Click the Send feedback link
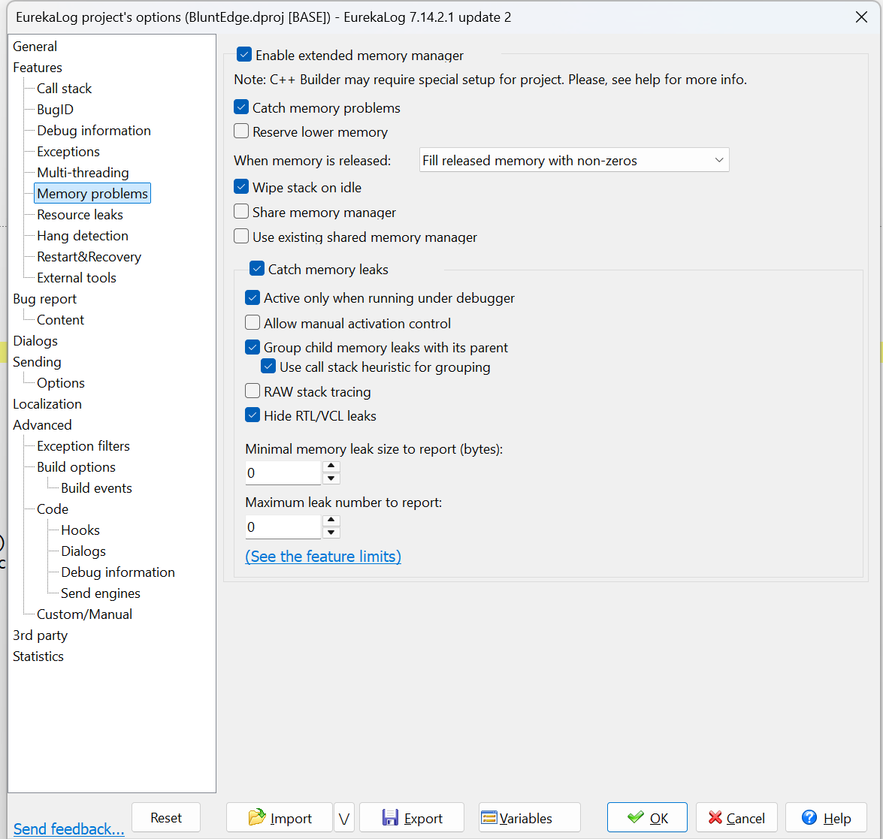The height and width of the screenshot is (839, 883). click(69, 829)
